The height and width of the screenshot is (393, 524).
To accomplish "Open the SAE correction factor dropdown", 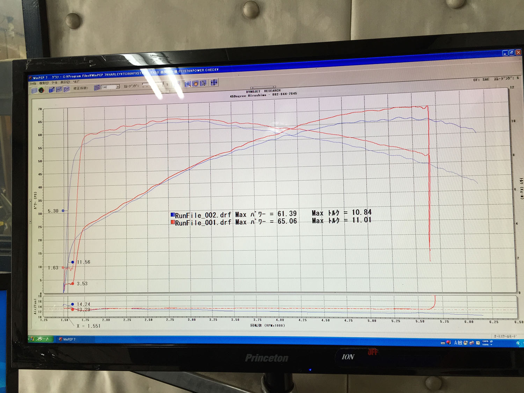I will click(x=118, y=87).
